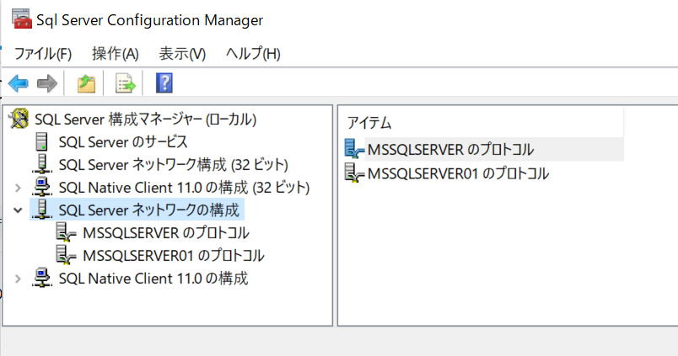Open the ヘルプ(H) menu
This screenshot has width=678, height=356.
tap(253, 54)
